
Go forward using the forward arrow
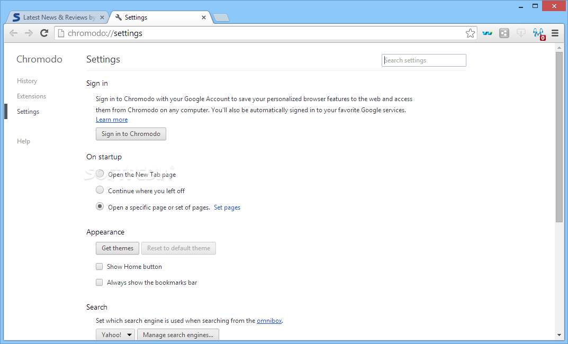(x=29, y=33)
